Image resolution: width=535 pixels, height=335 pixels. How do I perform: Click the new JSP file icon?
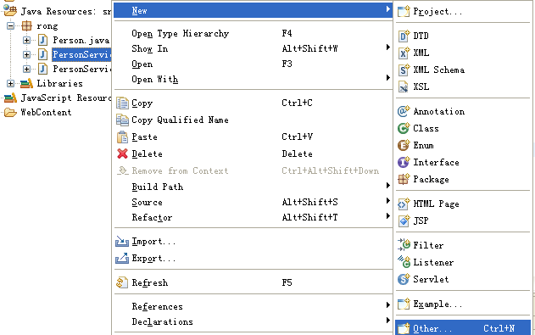point(404,221)
